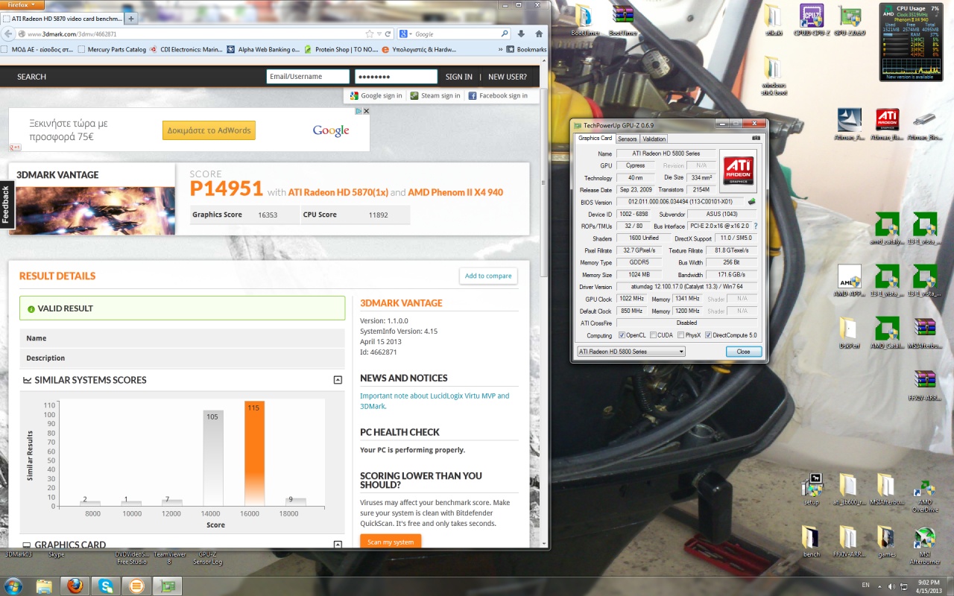Open a new Firefox tab
Screen dimensions: 954x596
131,18
